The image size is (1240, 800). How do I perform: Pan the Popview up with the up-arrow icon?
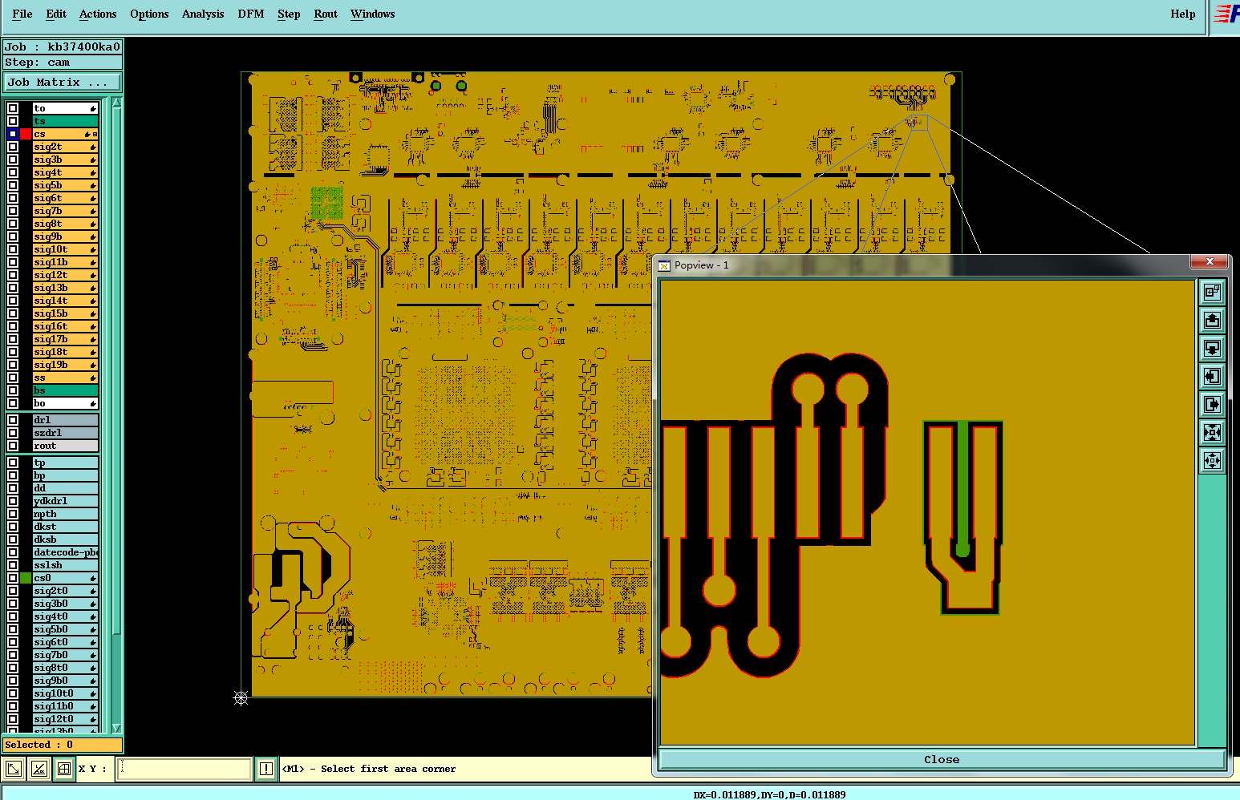click(x=1212, y=320)
